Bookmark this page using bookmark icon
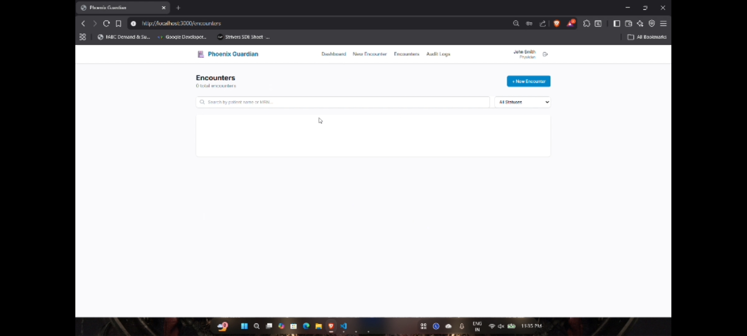The height and width of the screenshot is (336, 747). (x=119, y=23)
